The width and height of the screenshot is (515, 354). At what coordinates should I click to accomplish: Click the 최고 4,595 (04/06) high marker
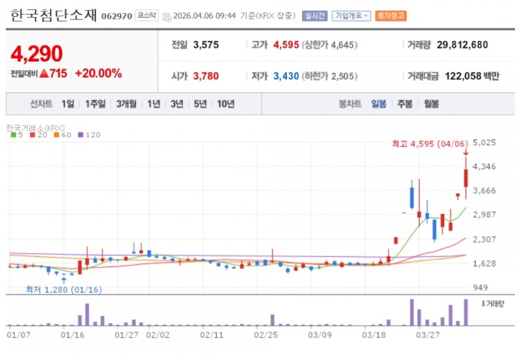[x=430, y=144]
